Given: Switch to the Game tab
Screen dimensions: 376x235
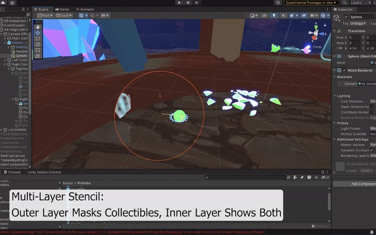Looking at the screenshot, I should click(62, 9).
